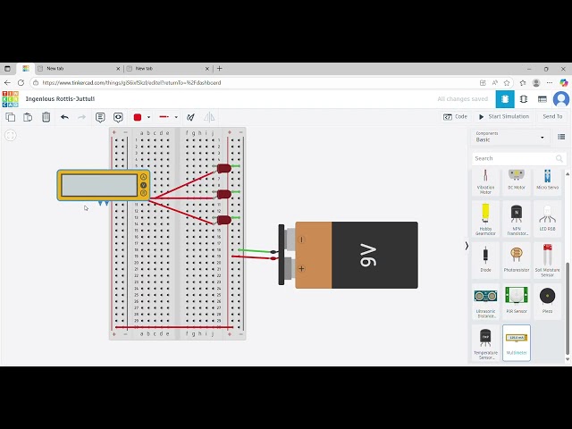Open wire color dropdown arrow
Screen dimensions: 572x429
pyautogui.click(x=149, y=117)
